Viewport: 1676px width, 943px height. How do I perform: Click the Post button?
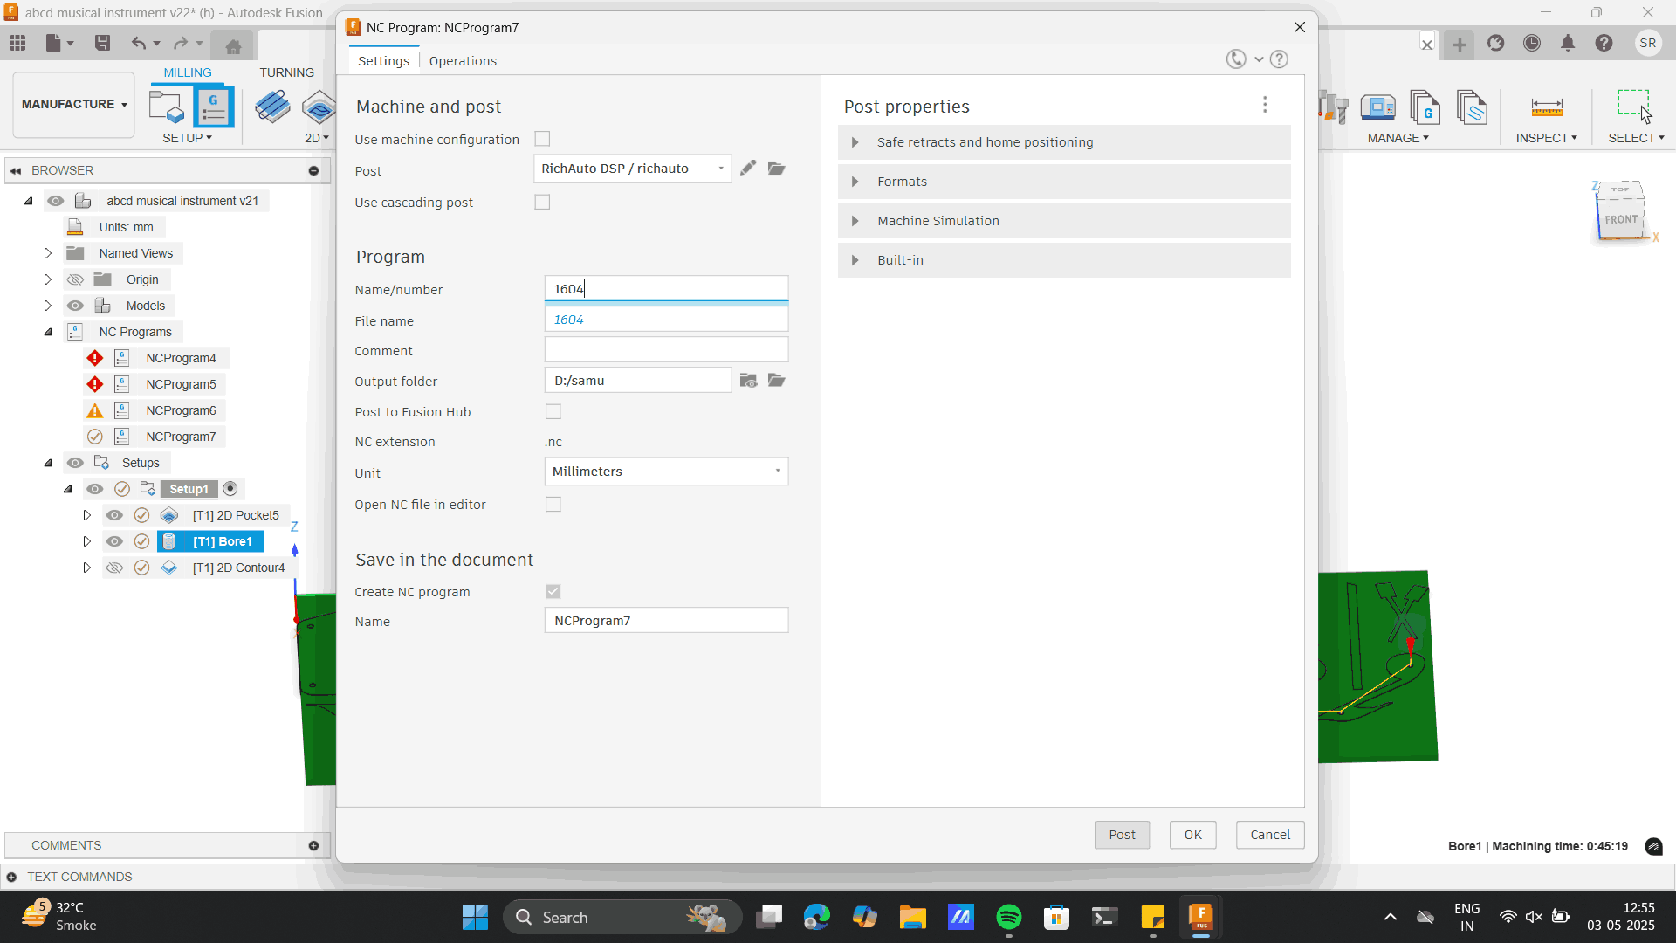[1122, 835]
